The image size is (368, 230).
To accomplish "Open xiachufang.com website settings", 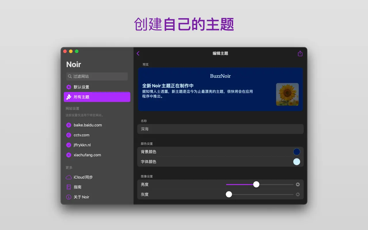I will click(x=97, y=155).
